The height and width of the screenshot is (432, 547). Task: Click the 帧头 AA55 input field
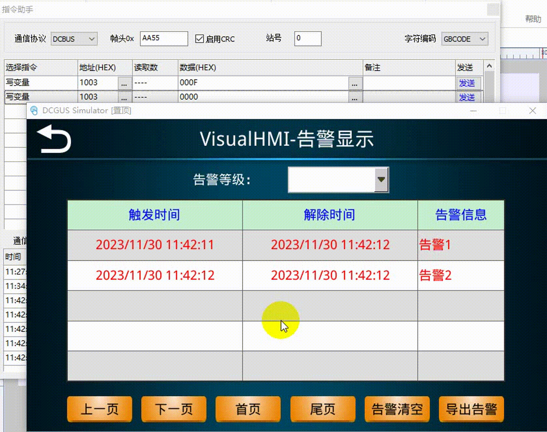pos(164,38)
